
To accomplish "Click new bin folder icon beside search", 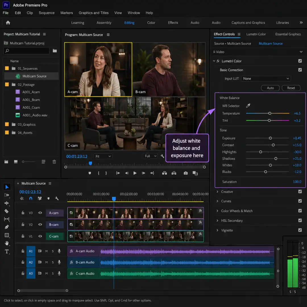I will 55,51.
